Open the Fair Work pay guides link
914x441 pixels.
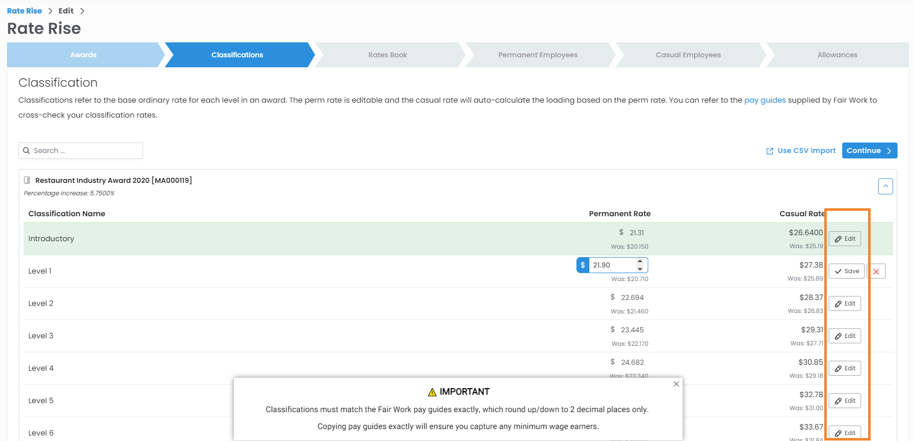pos(764,100)
